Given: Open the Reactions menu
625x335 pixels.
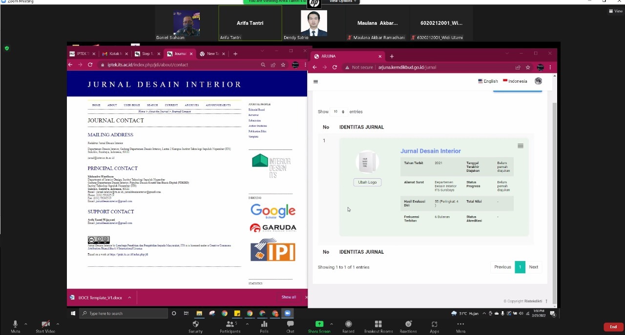Looking at the screenshot, I should 408,324.
